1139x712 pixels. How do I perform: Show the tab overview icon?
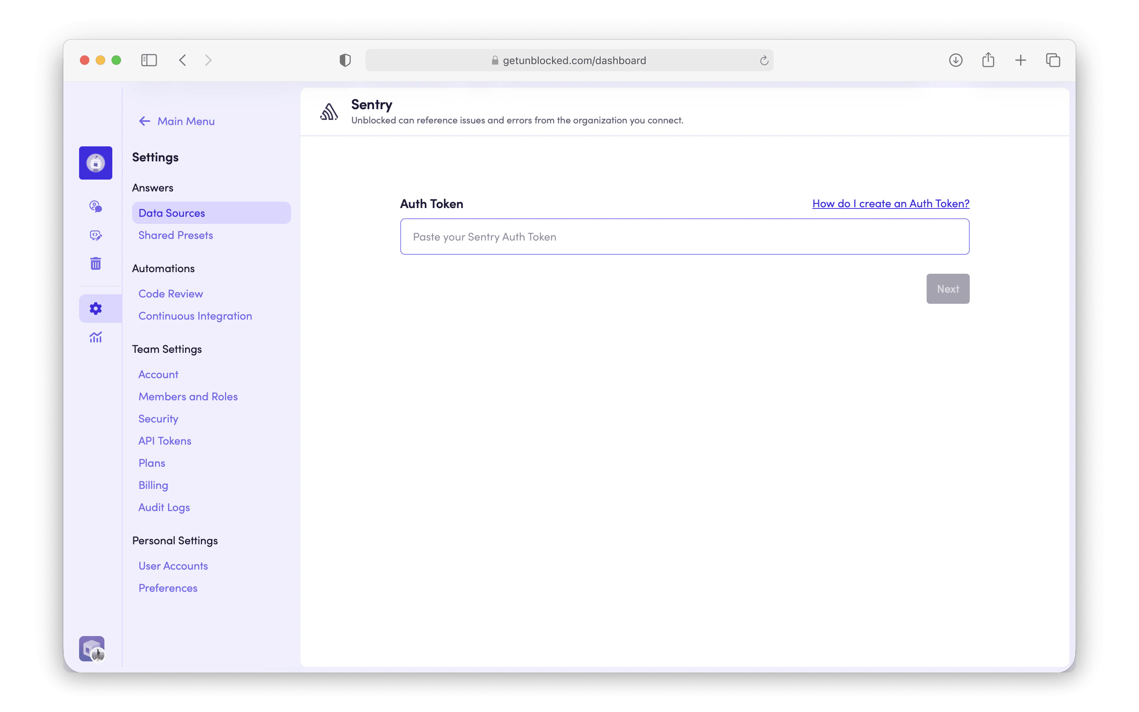[1052, 60]
